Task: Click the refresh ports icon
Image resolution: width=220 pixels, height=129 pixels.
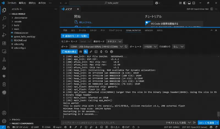Action: (x=126, y=46)
